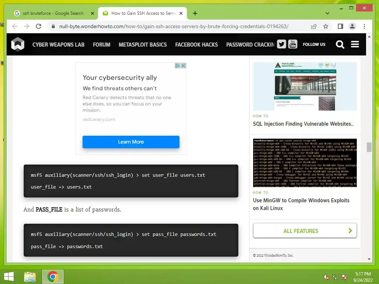Click the All Features button
379x284 pixels.
click(x=305, y=231)
